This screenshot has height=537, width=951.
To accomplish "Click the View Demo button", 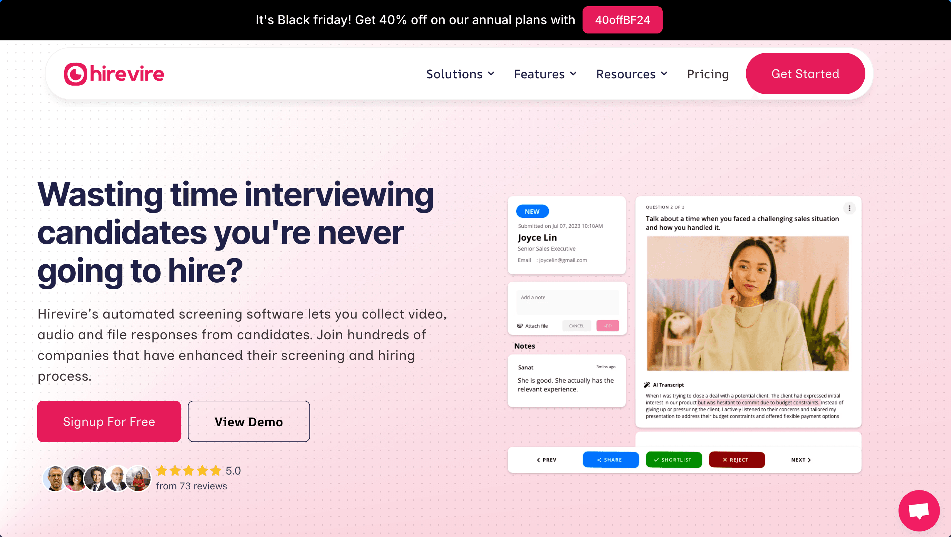I will click(249, 421).
